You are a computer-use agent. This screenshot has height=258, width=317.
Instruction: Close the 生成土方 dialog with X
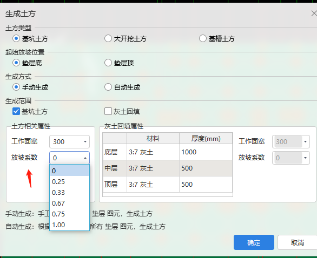[x=314, y=13]
